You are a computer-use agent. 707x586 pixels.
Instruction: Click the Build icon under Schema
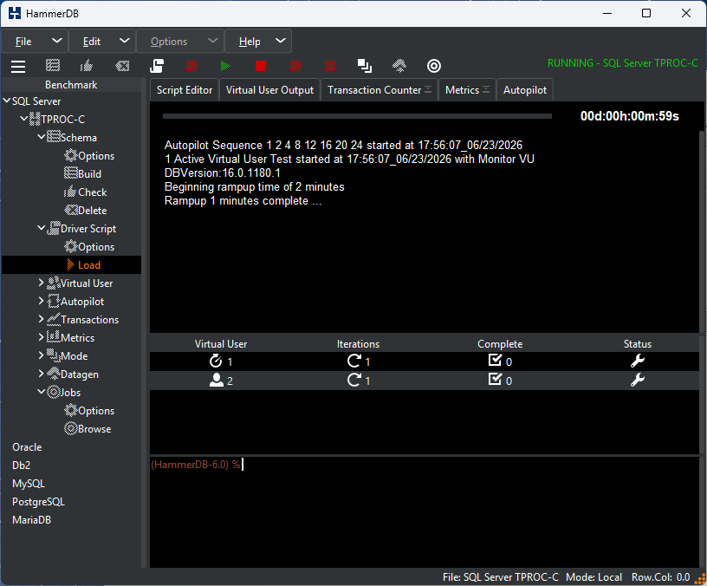tap(71, 173)
